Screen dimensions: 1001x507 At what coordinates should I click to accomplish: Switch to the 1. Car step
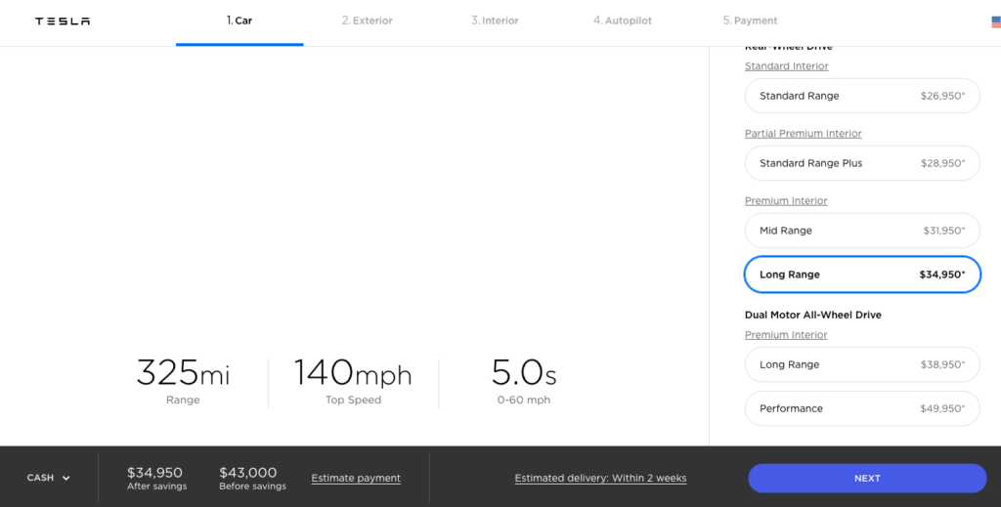coord(239,21)
